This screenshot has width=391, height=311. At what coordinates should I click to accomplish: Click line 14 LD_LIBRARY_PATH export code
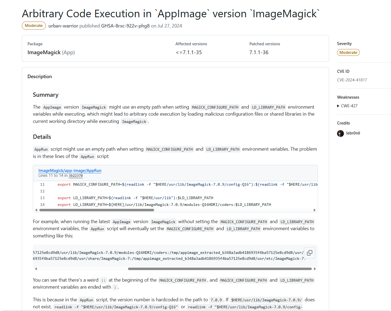coord(164,205)
